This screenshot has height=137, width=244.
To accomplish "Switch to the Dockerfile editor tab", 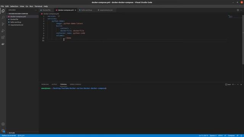I will click(47, 10).
